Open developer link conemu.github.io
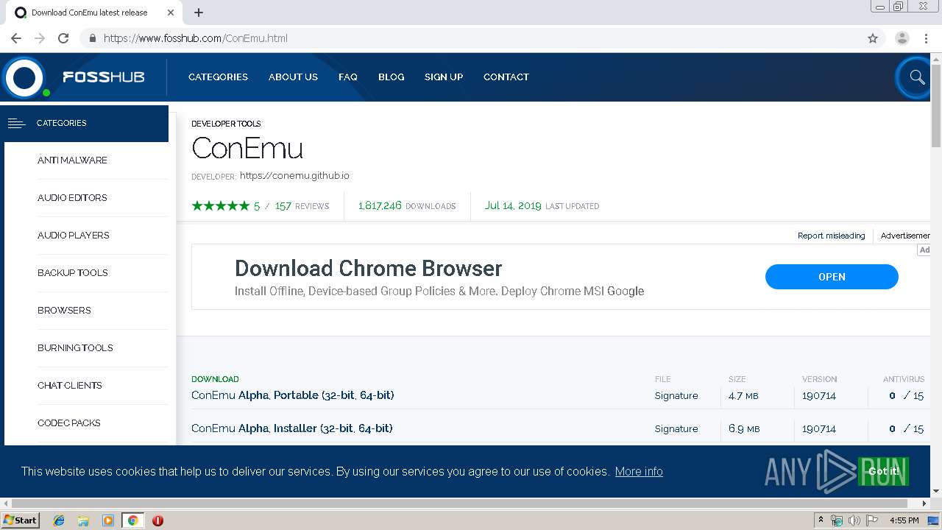 pyautogui.click(x=294, y=176)
